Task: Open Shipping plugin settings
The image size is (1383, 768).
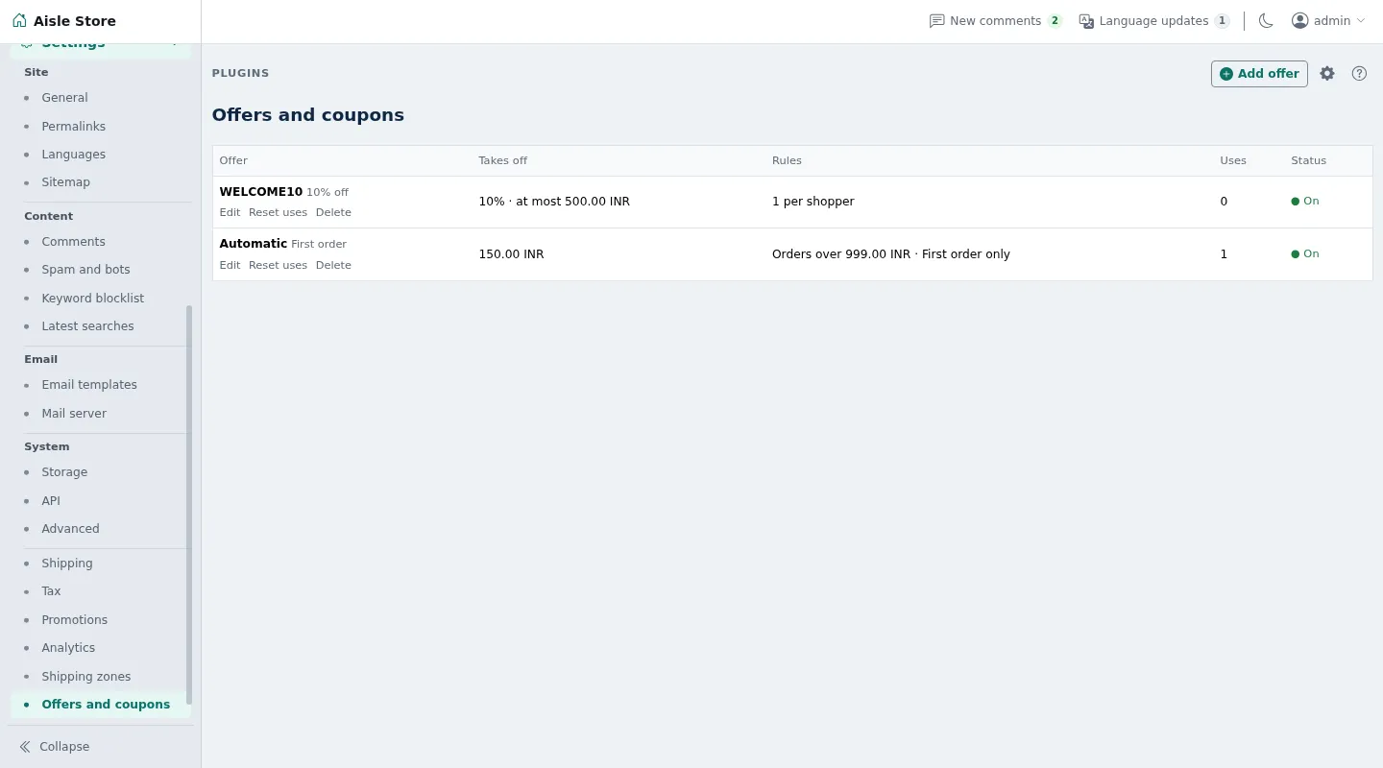Action: click(67, 564)
